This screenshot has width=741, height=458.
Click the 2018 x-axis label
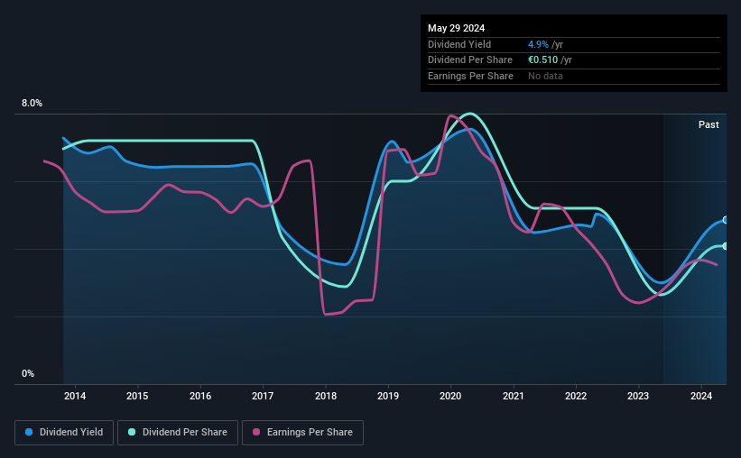(326, 396)
